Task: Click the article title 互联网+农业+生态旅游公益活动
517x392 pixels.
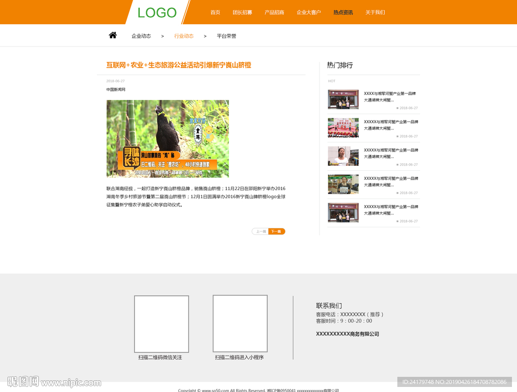Action: [179, 65]
